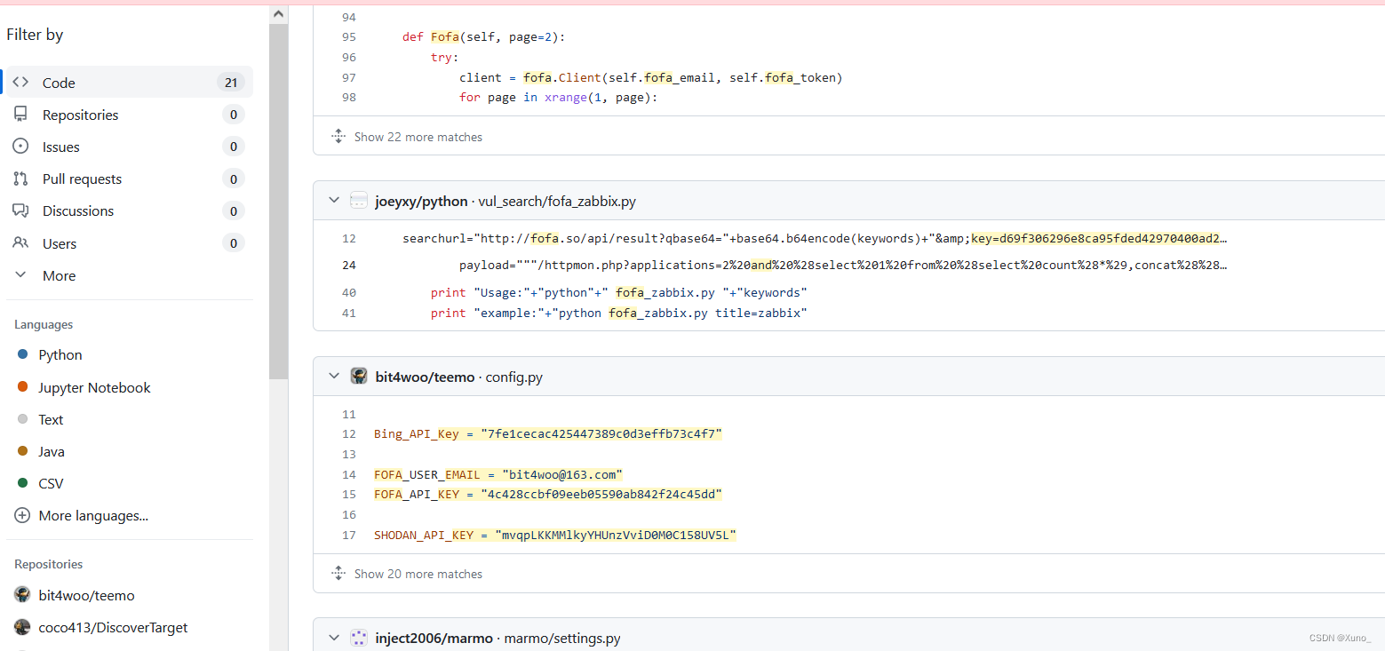The width and height of the screenshot is (1385, 651).
Task: Open bit4woo/teemo repository link in results
Action: 425,377
